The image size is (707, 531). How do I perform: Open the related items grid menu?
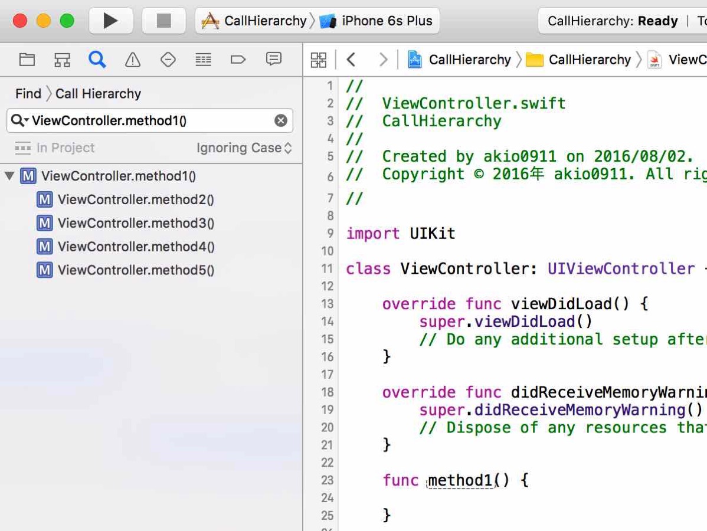click(319, 60)
